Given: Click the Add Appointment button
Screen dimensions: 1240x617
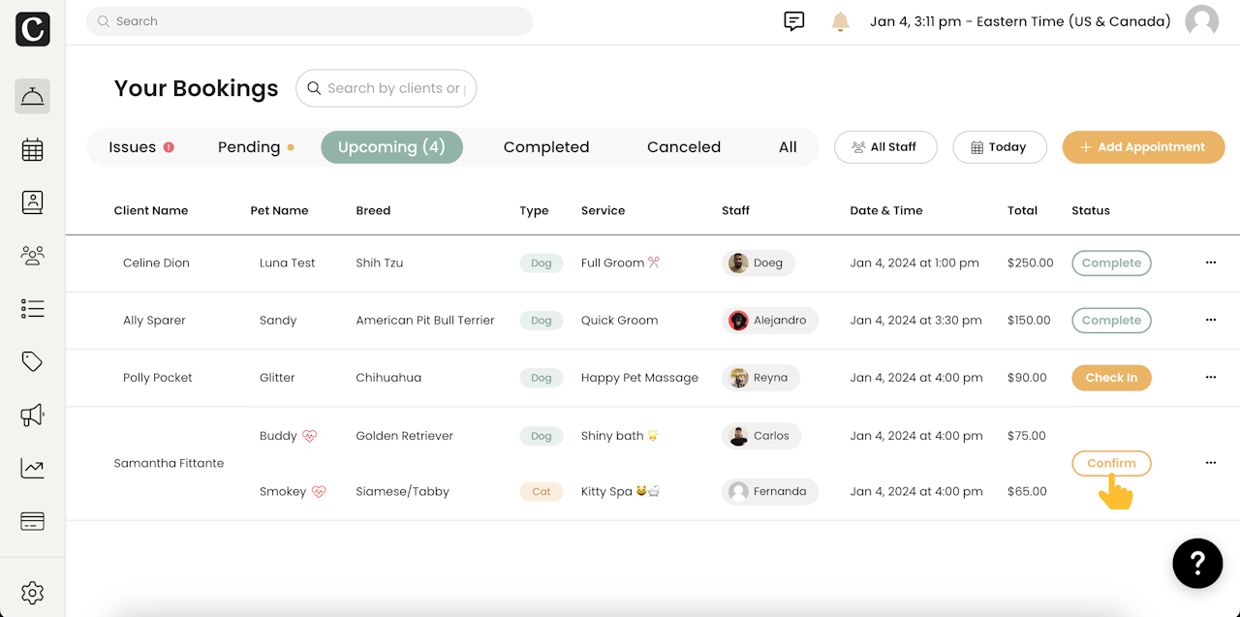Looking at the screenshot, I should [x=1143, y=147].
